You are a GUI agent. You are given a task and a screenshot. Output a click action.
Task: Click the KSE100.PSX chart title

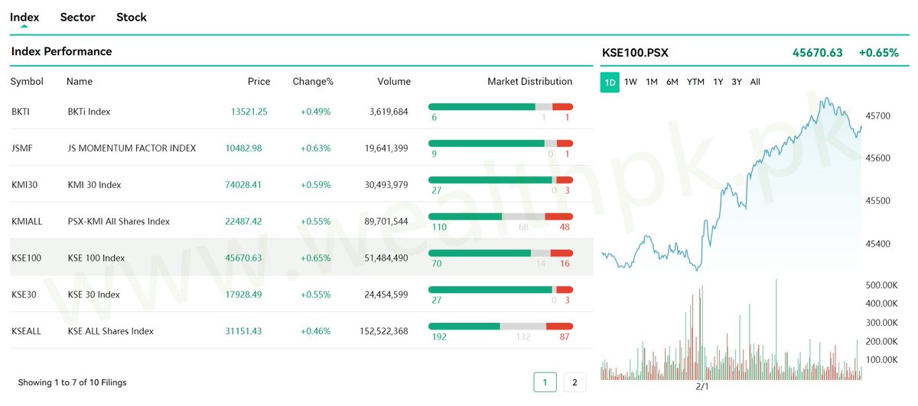tap(635, 53)
